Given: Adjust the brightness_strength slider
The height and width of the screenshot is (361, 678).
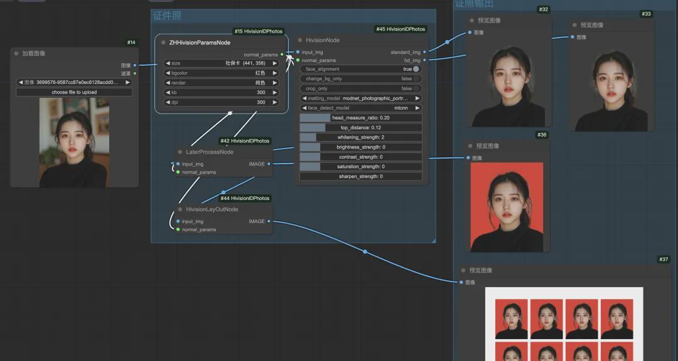Looking at the screenshot, I should (360, 147).
